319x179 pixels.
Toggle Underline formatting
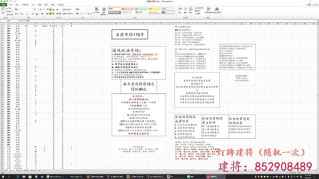pos(21,14)
